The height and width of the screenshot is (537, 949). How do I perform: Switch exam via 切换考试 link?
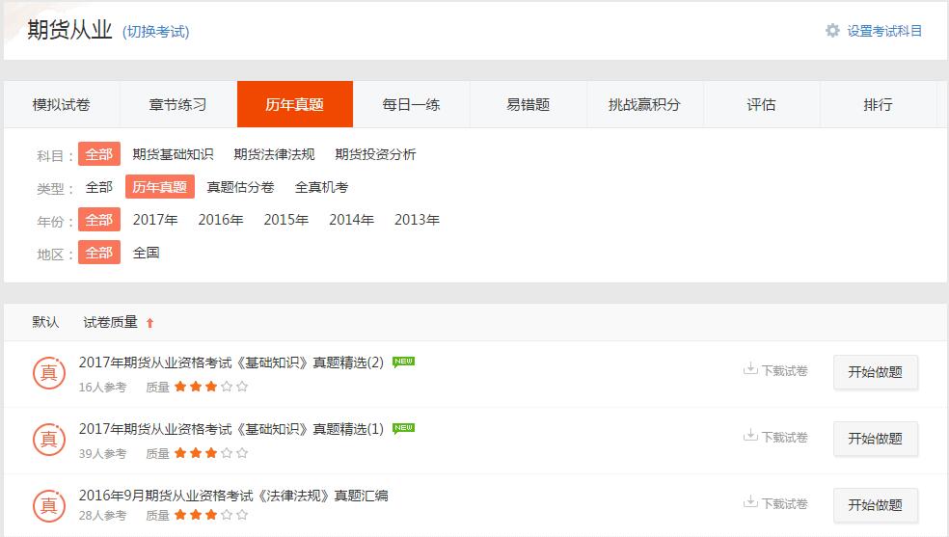[155, 32]
